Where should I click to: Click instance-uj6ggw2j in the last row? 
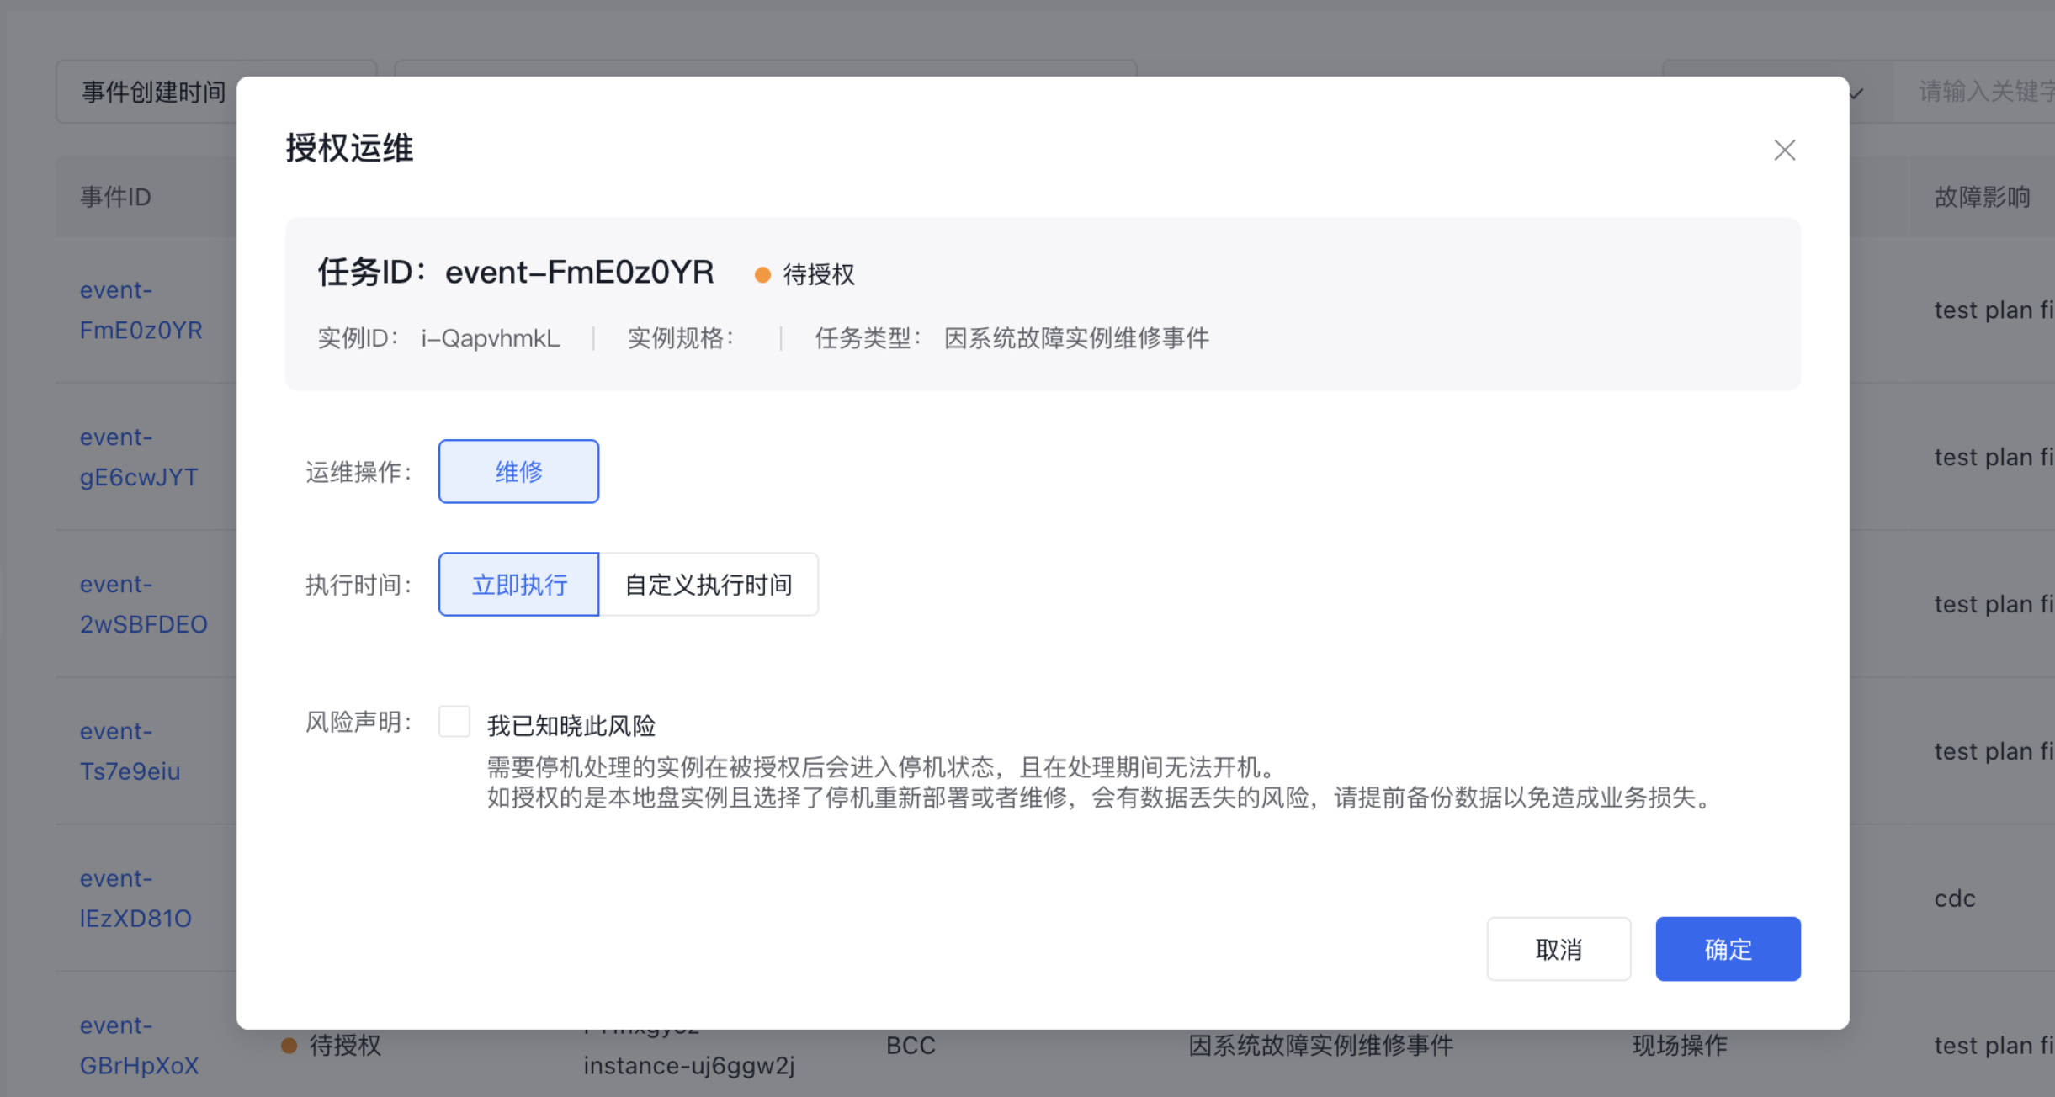pyautogui.click(x=689, y=1066)
